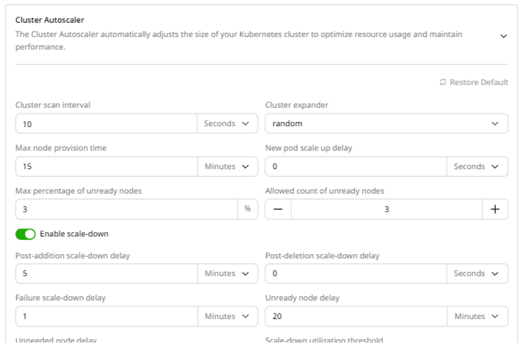The height and width of the screenshot is (344, 524).
Task: Edit the Cluster scan interval value field
Action: (106, 124)
